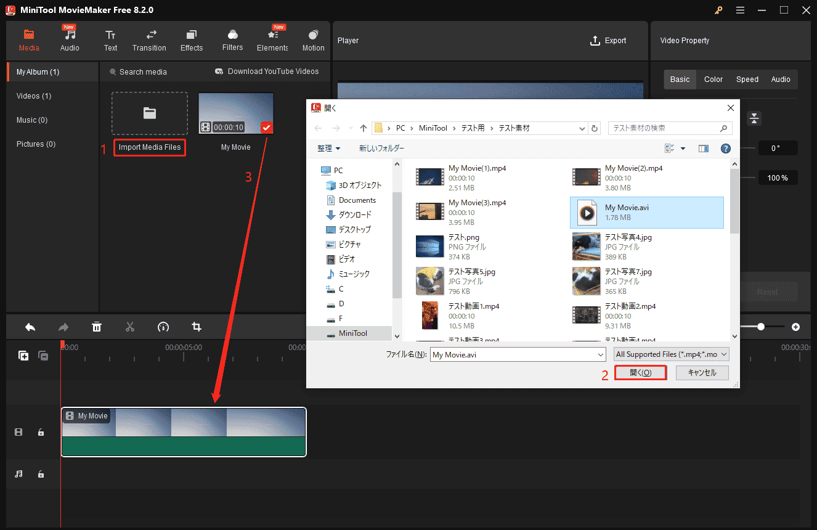This screenshot has width=817, height=530.
Task: Switch to the Color property tab
Action: (x=713, y=79)
